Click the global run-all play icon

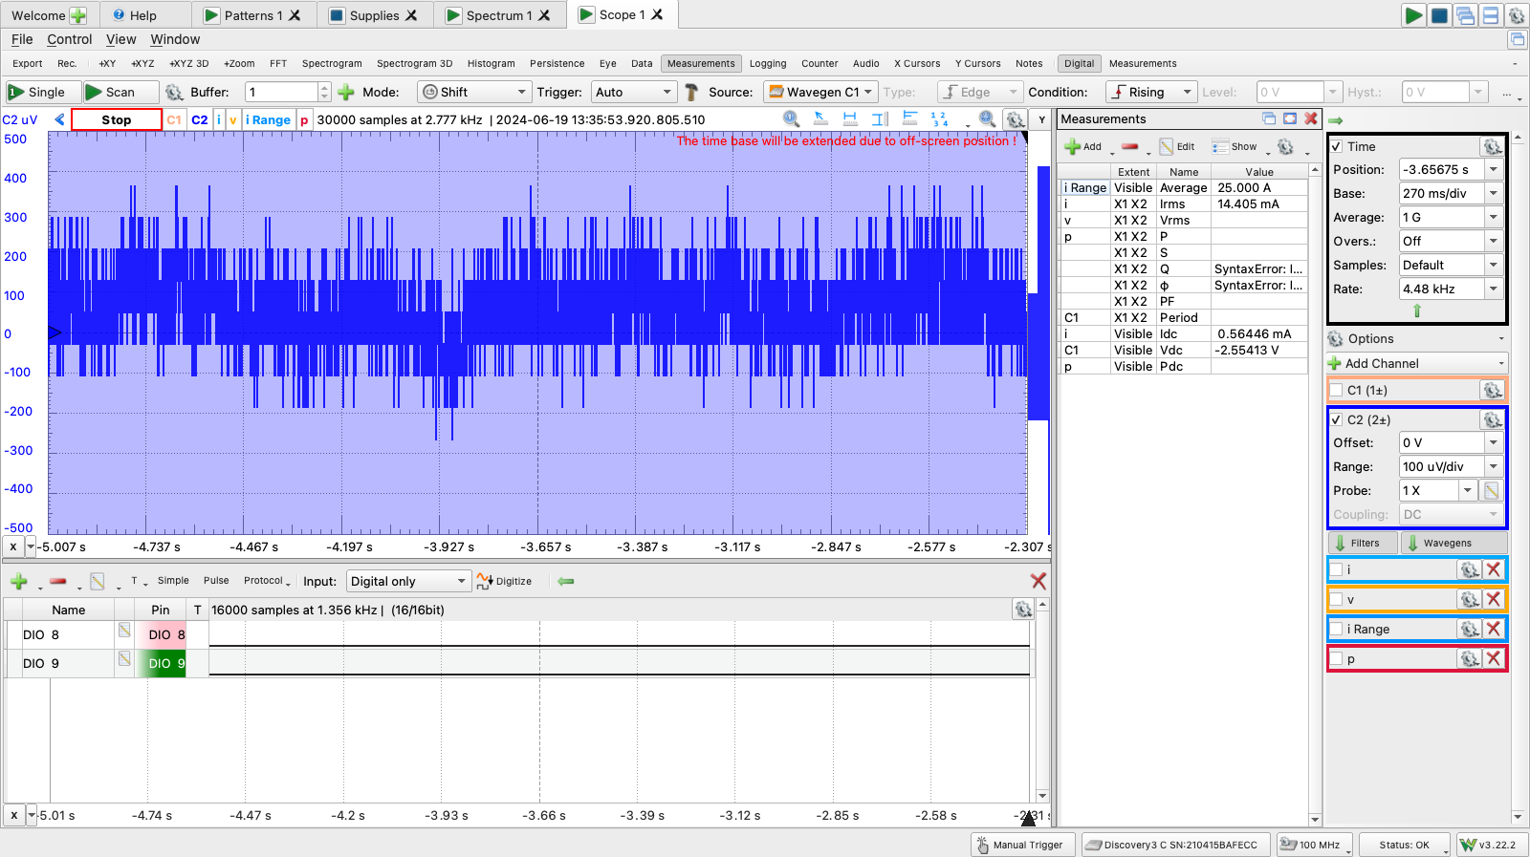click(x=1413, y=15)
